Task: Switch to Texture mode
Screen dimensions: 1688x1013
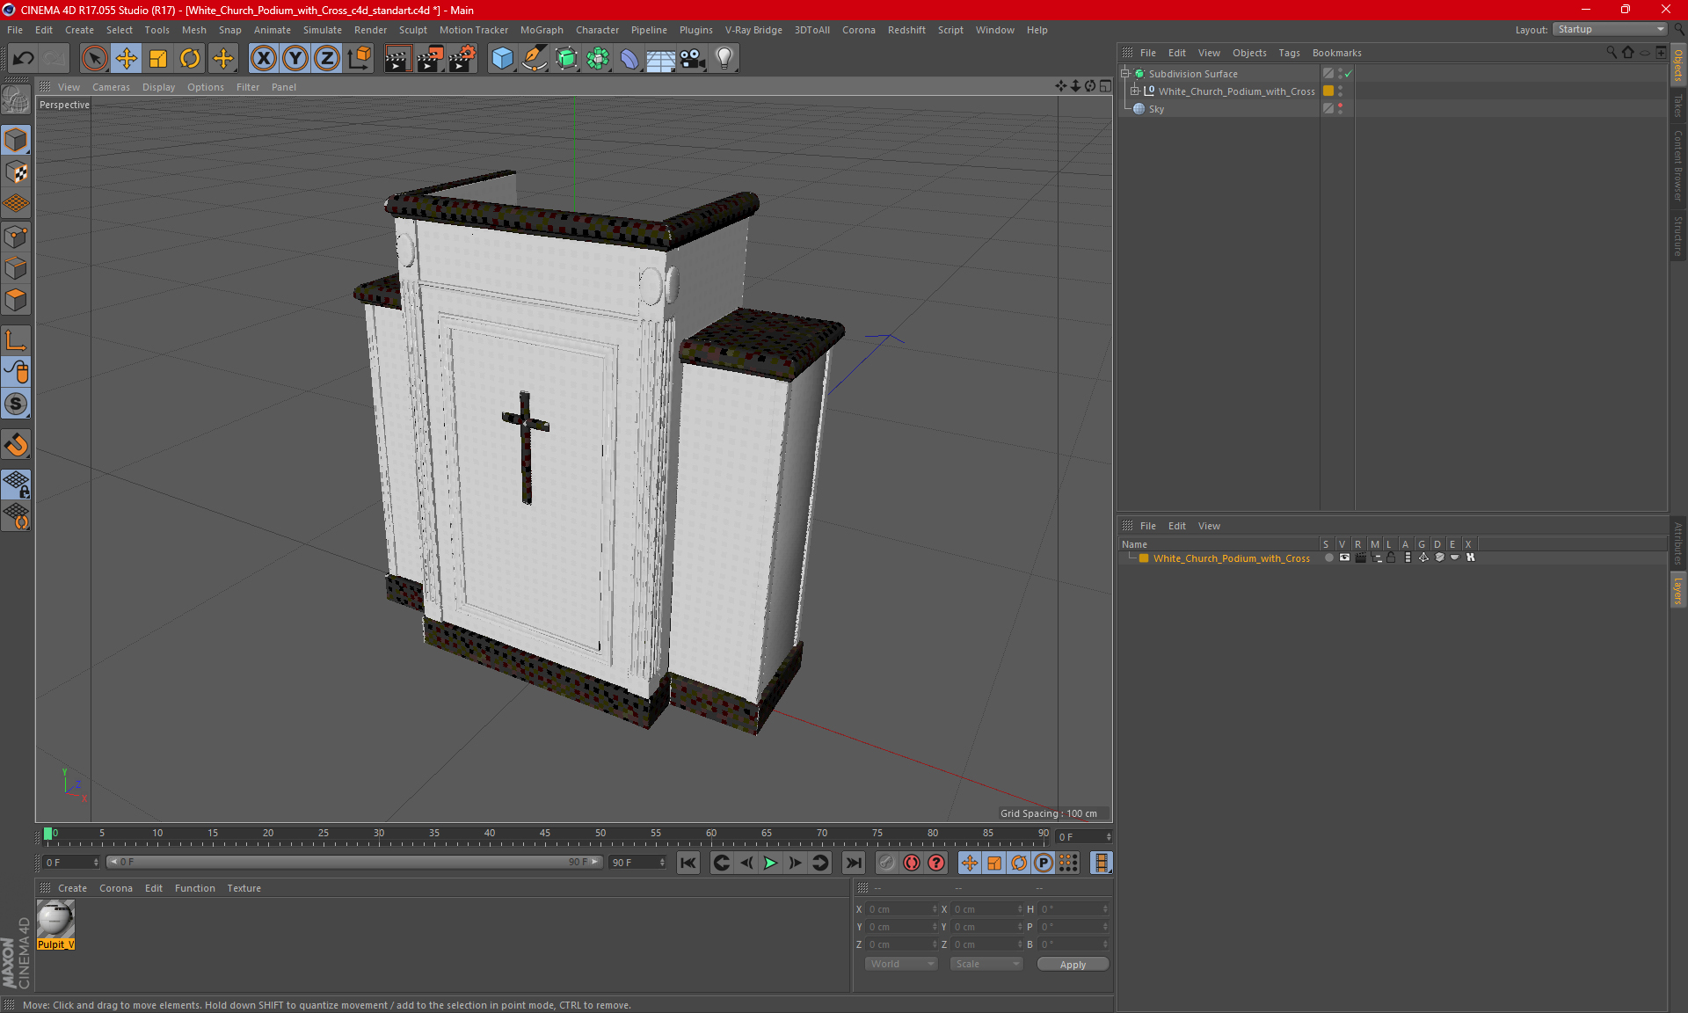Action: click(16, 172)
